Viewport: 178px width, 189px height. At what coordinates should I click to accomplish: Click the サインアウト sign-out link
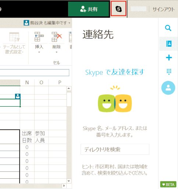(164, 10)
